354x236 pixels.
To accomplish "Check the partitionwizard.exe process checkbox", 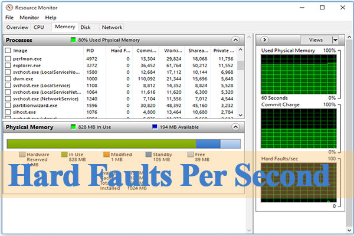I will coord(8,106).
